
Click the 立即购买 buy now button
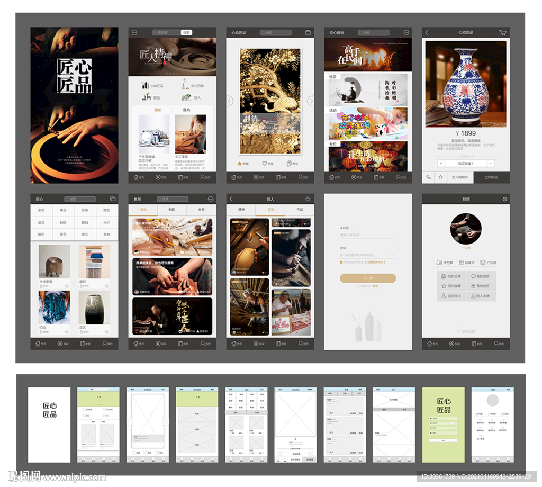492,177
